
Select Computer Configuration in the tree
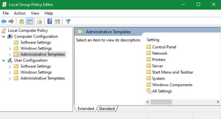[36, 36]
